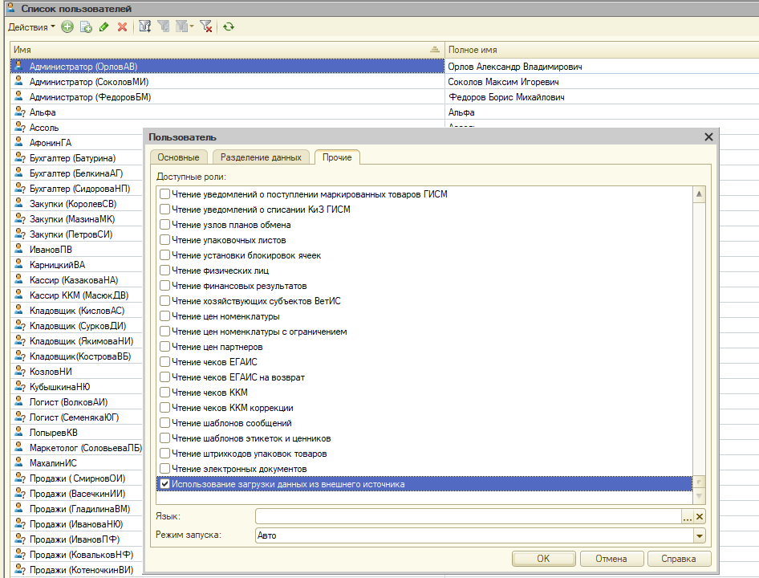The image size is (759, 578).
Task: Click user icon beside ЛопыревКВ
Action: 19,432
